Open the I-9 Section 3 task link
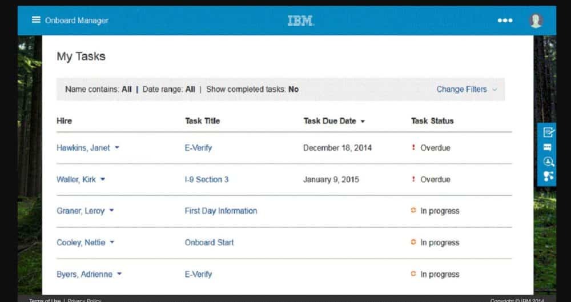This screenshot has width=571, height=302. 207,179
